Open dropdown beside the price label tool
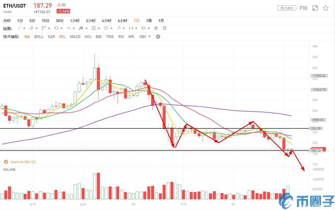The image size is (335, 210). [x=148, y=28]
